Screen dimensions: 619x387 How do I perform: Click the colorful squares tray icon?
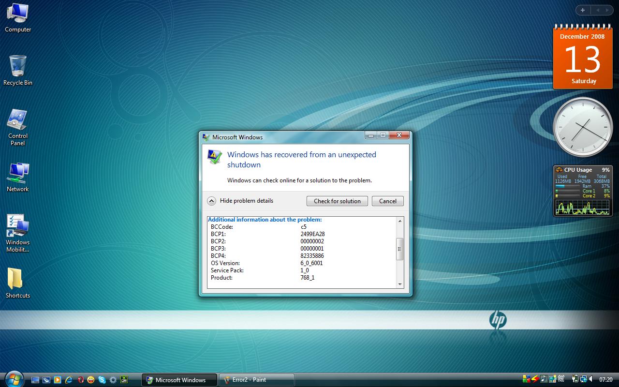point(527,379)
